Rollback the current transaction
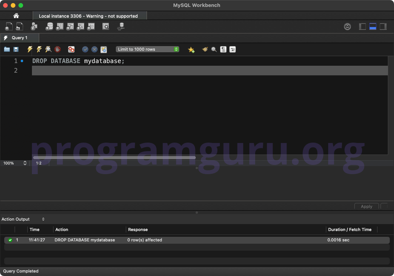The height and width of the screenshot is (276, 394). (x=95, y=49)
